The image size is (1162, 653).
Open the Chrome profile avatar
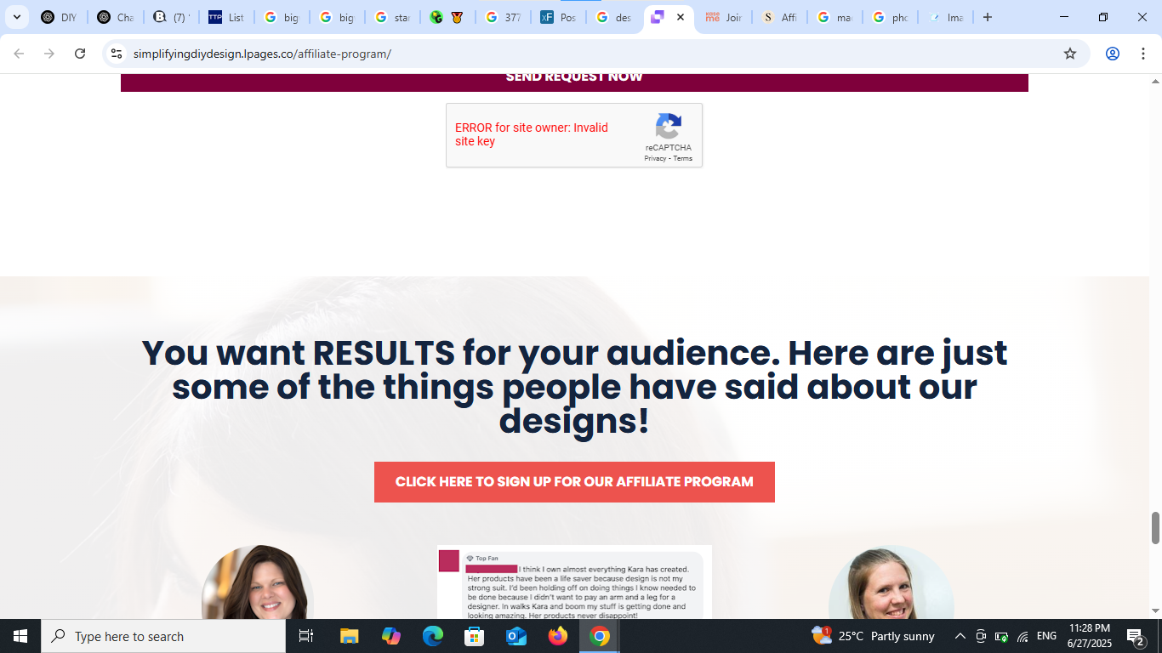(x=1113, y=54)
